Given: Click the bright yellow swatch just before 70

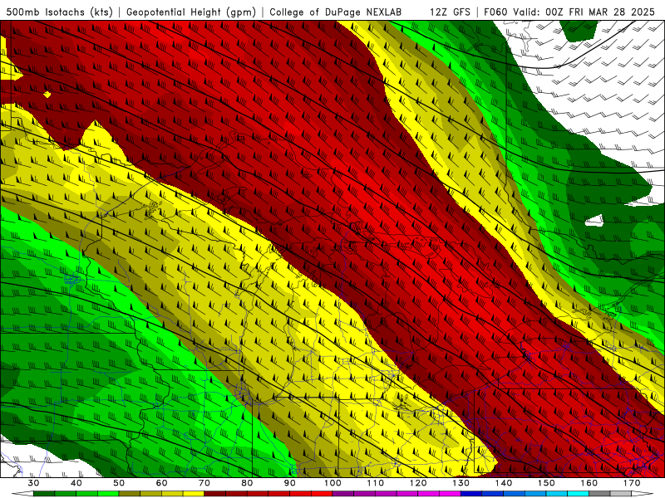Looking at the screenshot, I should [x=194, y=494].
